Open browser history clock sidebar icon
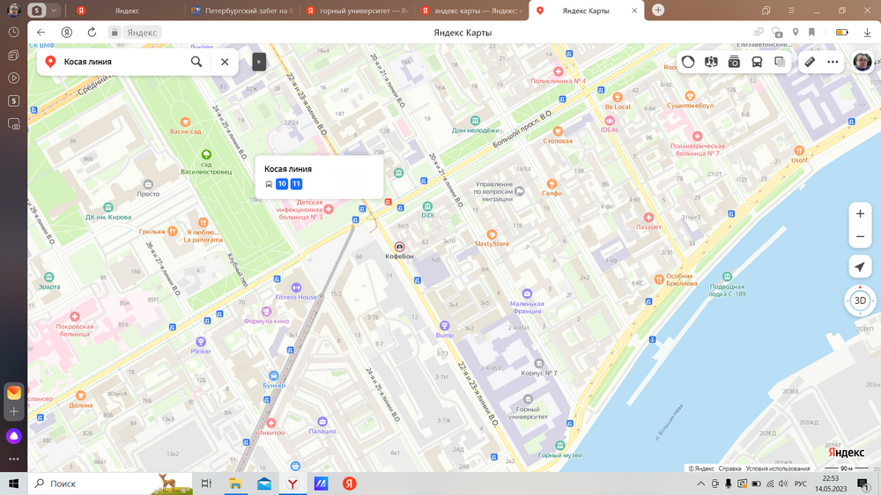This screenshot has height=495, width=881. pos(14,33)
